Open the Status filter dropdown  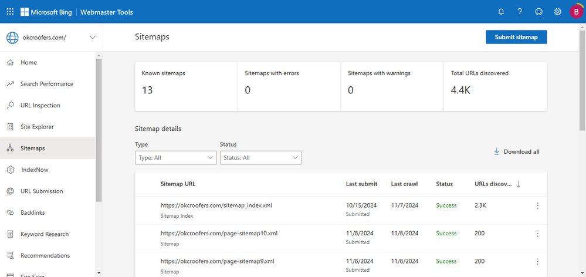pyautogui.click(x=260, y=158)
